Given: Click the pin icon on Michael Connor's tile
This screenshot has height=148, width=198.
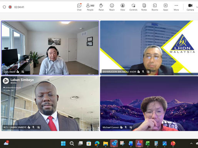Looking at the screenshot, I should pos(131,127).
